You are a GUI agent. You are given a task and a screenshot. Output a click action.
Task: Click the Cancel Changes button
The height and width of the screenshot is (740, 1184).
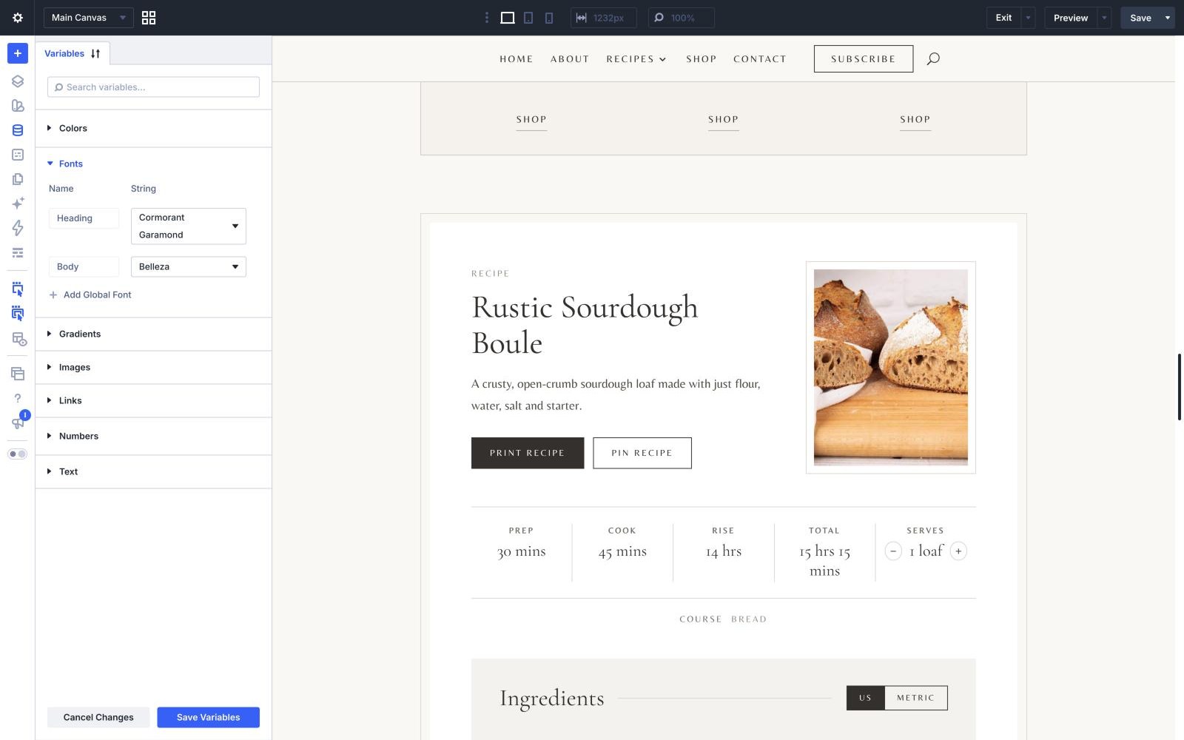click(98, 717)
